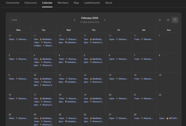Screen dimensions: 186x126
Task: Open 11am Dharma event on Saturday 7
Action: coord(144,59)
